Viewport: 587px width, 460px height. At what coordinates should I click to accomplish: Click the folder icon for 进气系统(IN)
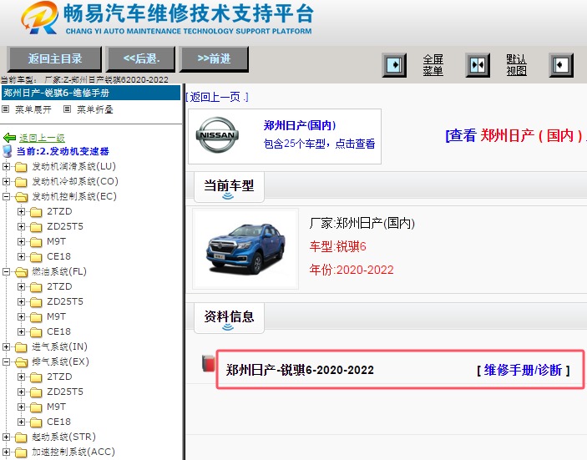(21, 347)
